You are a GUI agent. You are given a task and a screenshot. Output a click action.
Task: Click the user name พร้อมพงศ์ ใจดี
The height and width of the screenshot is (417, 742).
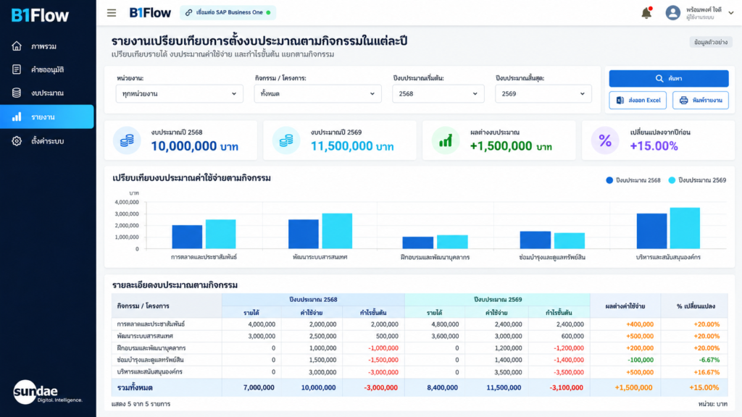[704, 9]
